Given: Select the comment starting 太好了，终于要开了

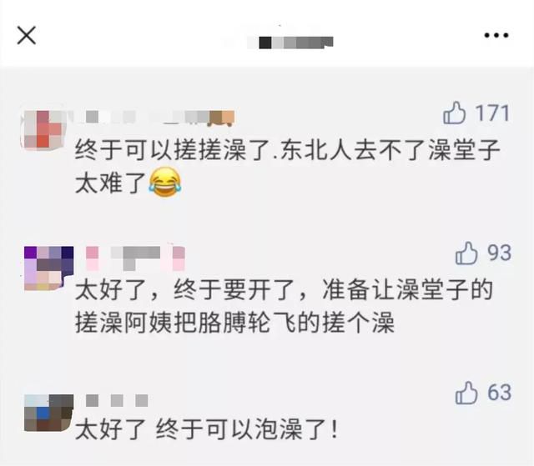Looking at the screenshot, I should tap(284, 306).
